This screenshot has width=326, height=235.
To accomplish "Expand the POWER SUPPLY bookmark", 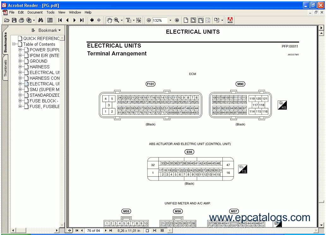I will (20, 50).
